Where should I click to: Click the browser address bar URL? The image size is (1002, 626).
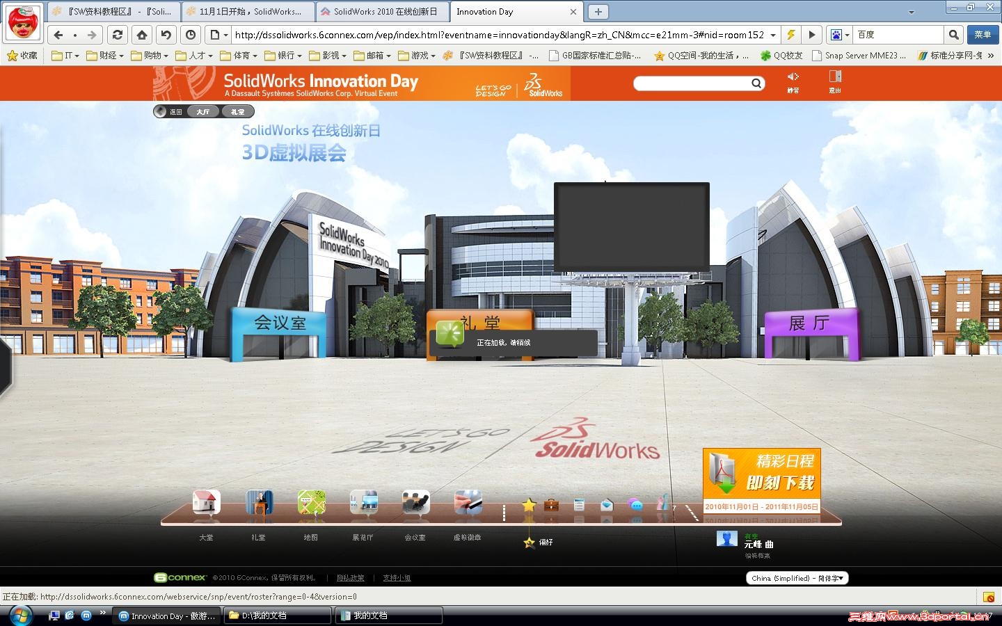[x=499, y=35]
